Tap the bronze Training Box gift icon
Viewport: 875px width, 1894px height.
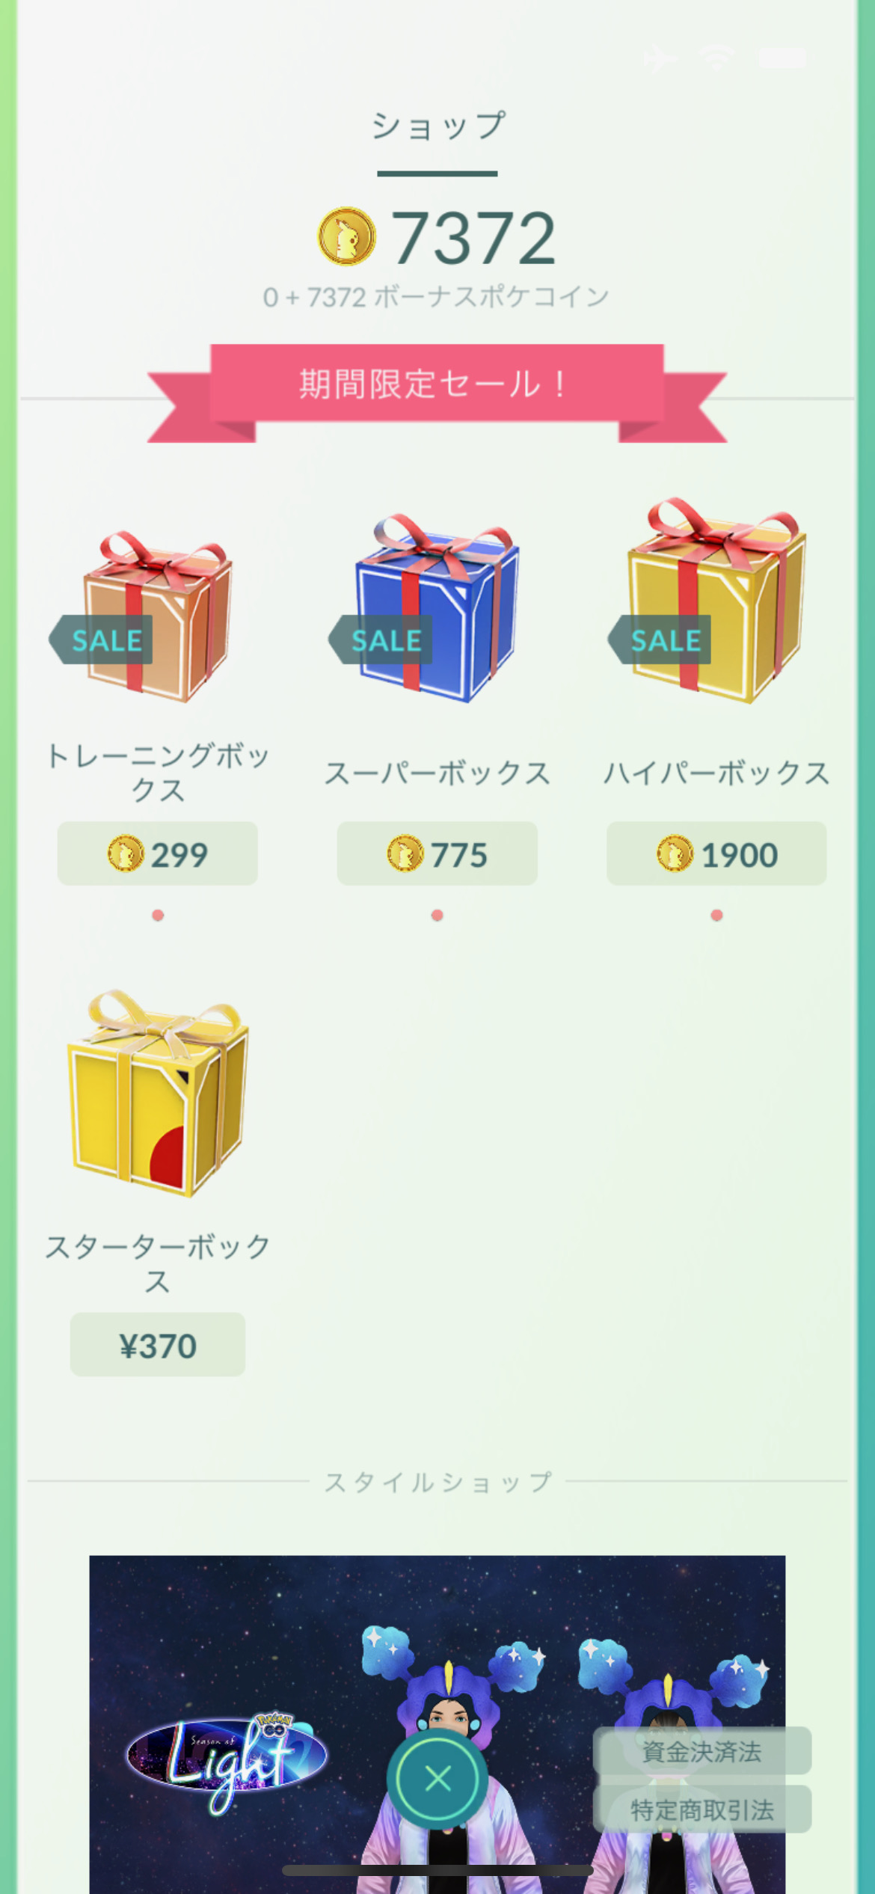tap(159, 616)
